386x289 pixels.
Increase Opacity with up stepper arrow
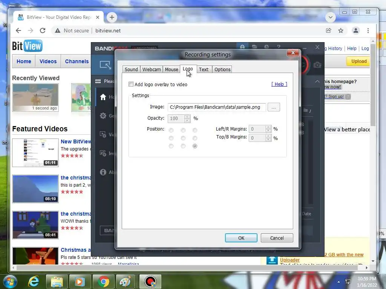187,117
